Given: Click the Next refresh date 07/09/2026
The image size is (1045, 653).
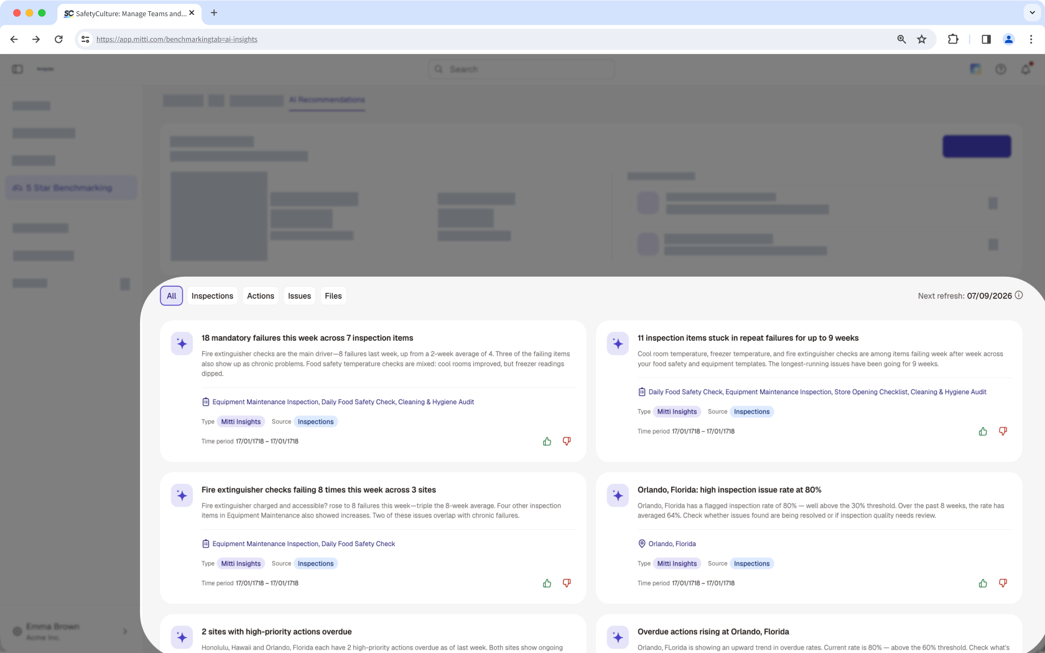Looking at the screenshot, I should (x=989, y=296).
